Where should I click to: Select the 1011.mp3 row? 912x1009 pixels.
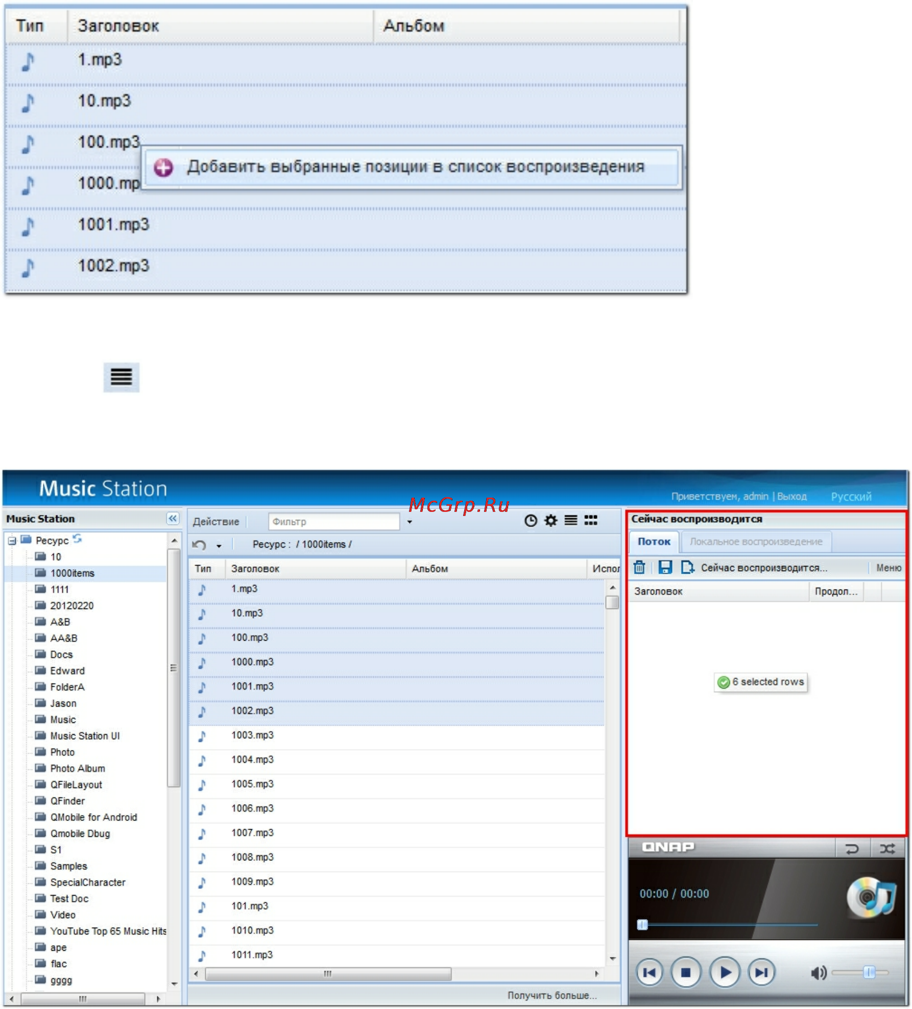point(397,955)
